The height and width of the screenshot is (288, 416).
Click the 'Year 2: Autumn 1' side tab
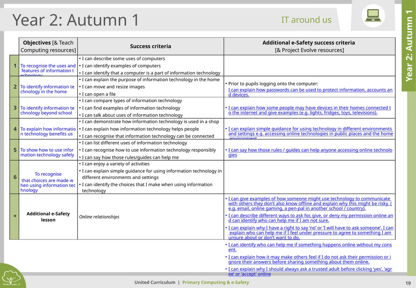409,46
